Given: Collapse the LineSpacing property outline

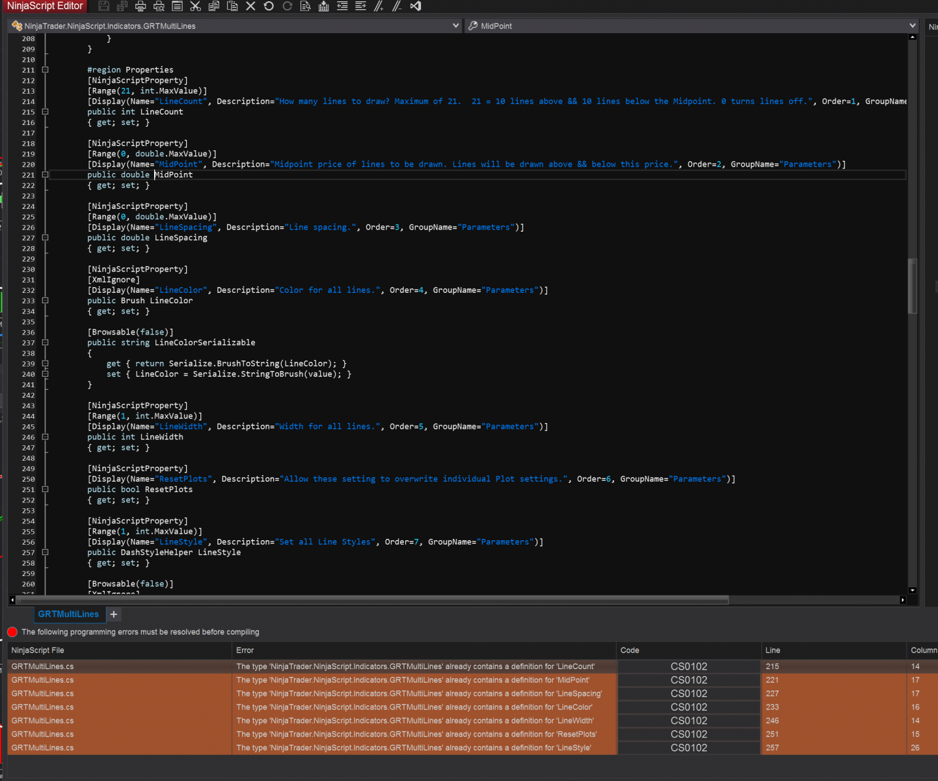Looking at the screenshot, I should point(45,238).
